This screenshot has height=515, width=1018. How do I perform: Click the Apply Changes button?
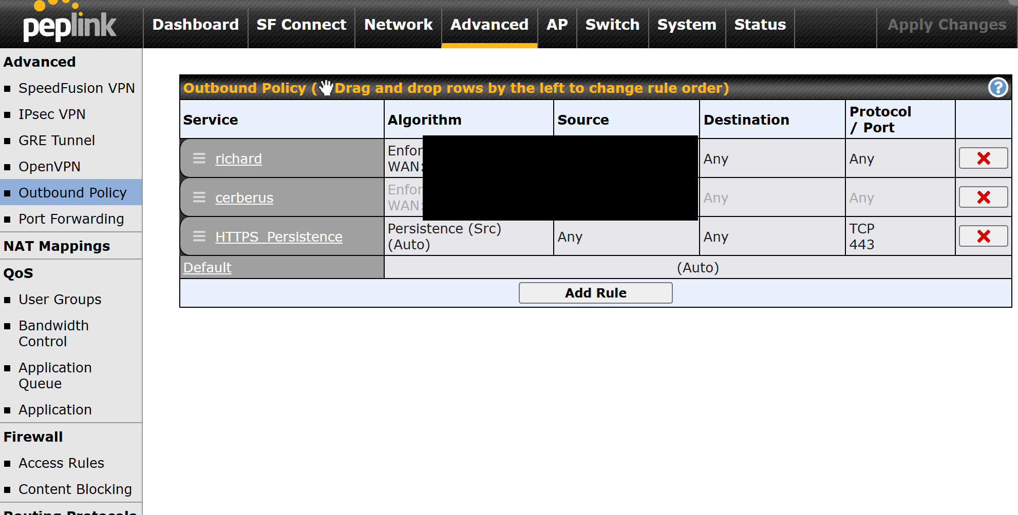947,25
